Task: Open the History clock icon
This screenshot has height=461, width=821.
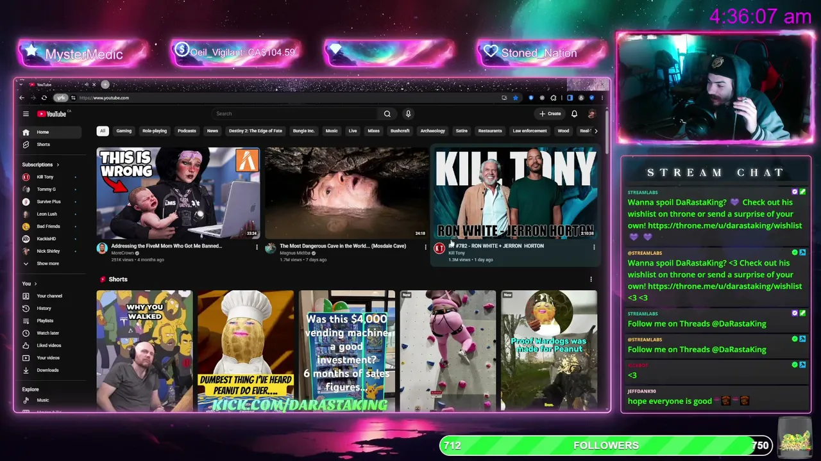Action: pos(26,309)
